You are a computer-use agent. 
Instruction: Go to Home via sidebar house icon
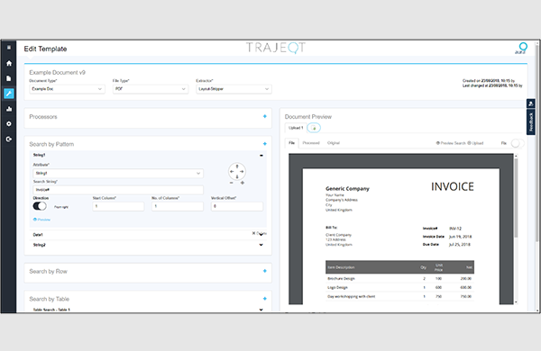click(x=9, y=63)
